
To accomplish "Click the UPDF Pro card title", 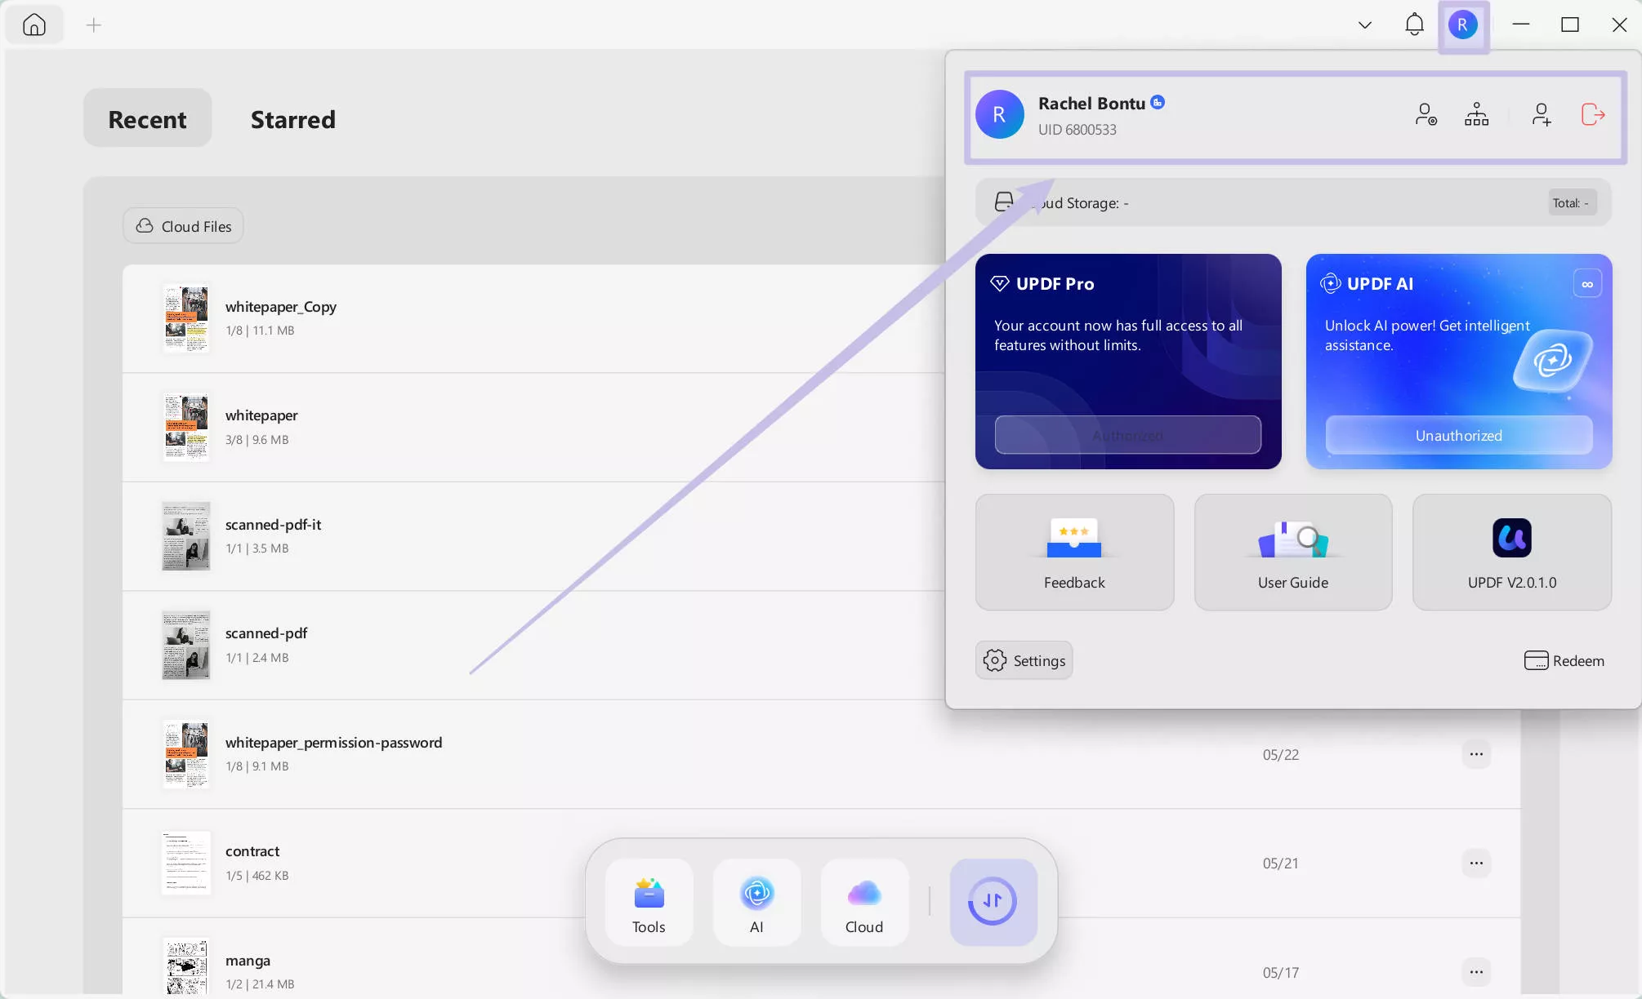I will pos(1055,284).
